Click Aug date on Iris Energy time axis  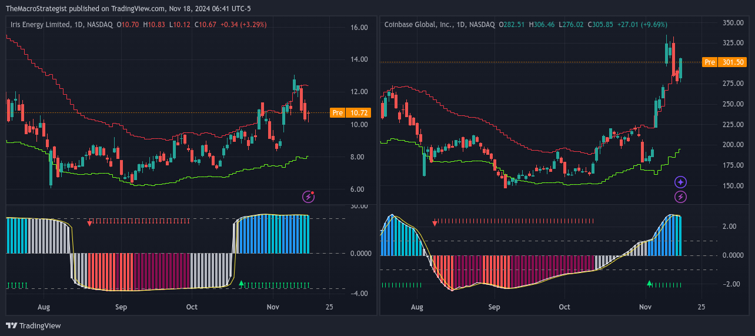tap(44, 307)
